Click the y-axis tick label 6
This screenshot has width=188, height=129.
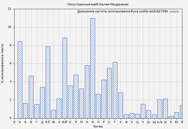10,63
